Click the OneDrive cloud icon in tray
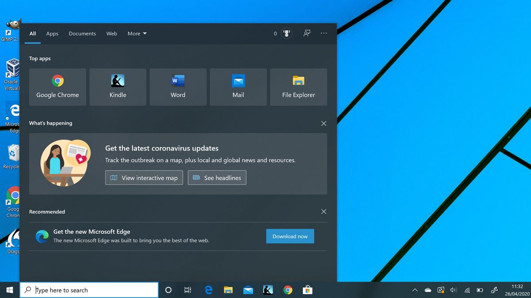531x298 pixels. [427, 290]
